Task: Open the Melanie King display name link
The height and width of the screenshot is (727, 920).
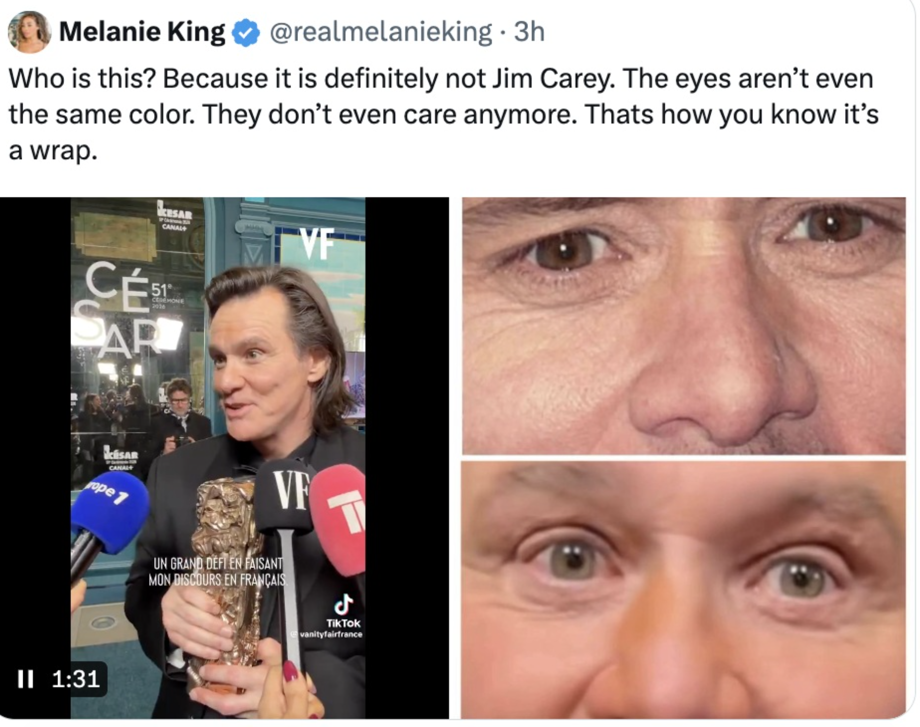Action: tap(142, 33)
